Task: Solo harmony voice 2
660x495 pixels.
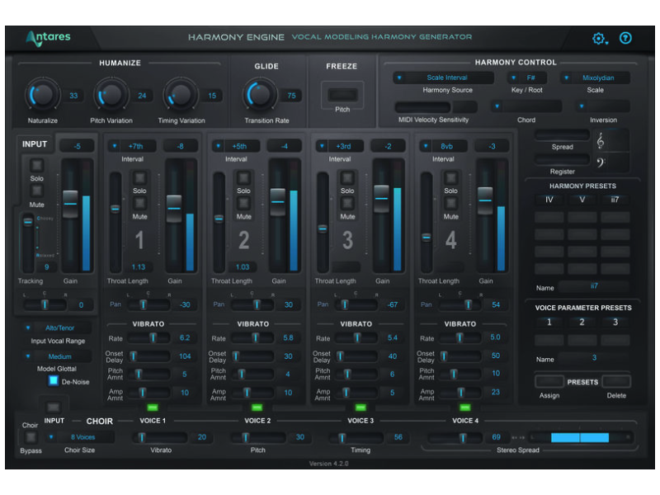Action: [243, 177]
